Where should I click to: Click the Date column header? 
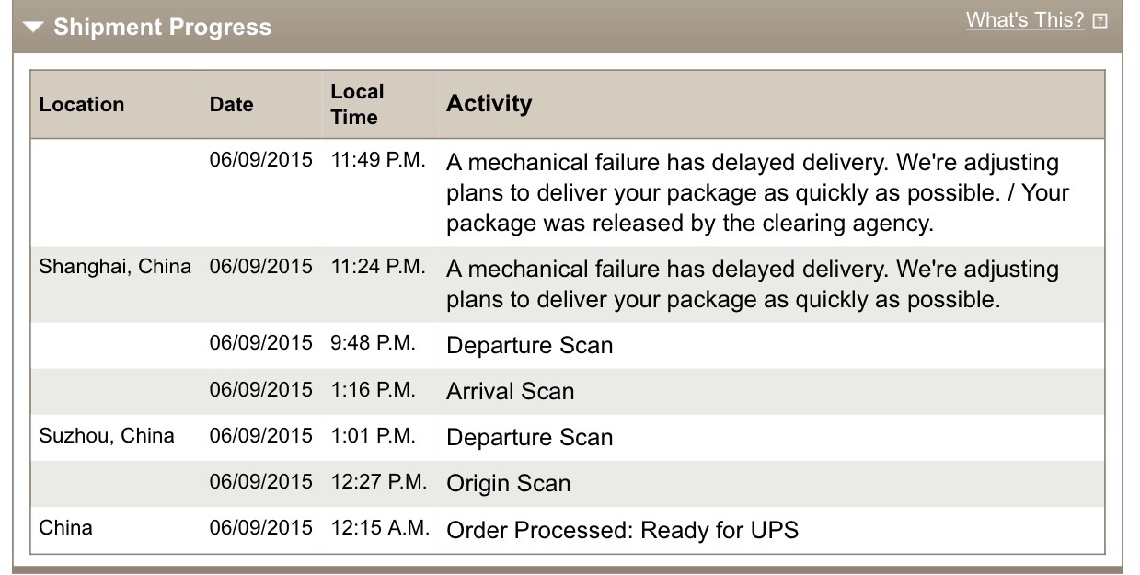(231, 105)
